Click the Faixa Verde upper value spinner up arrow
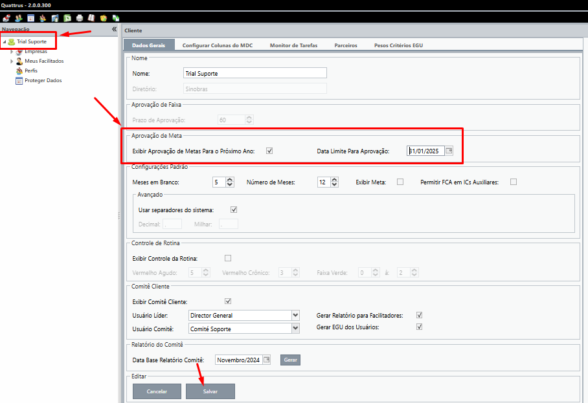The height and width of the screenshot is (403, 588). [x=414, y=270]
